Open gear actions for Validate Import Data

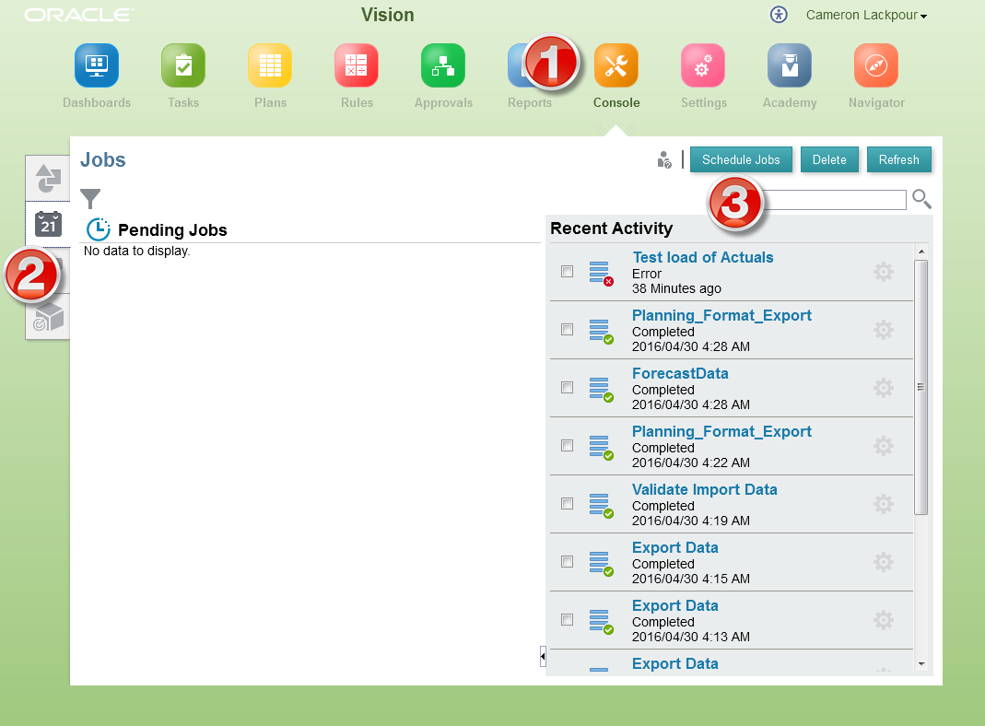tap(884, 504)
